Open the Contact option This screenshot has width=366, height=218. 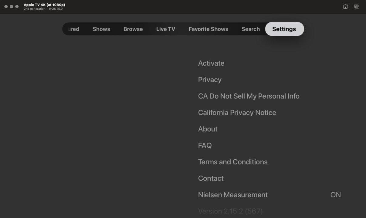click(x=211, y=178)
